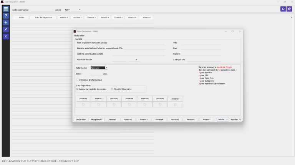Switch to the Annexe6 bottom tab

point(191,120)
